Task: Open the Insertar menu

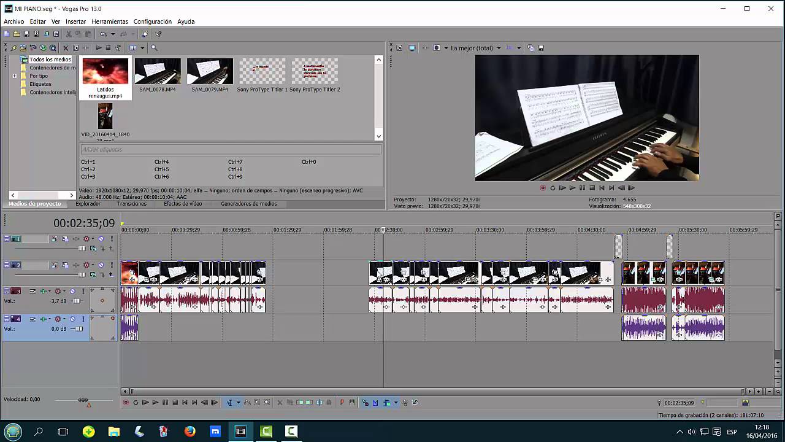Action: tap(76, 21)
